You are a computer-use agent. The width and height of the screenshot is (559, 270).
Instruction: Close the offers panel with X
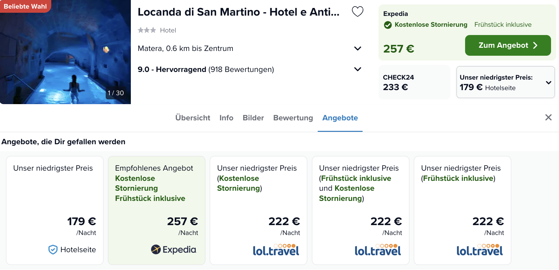548,117
